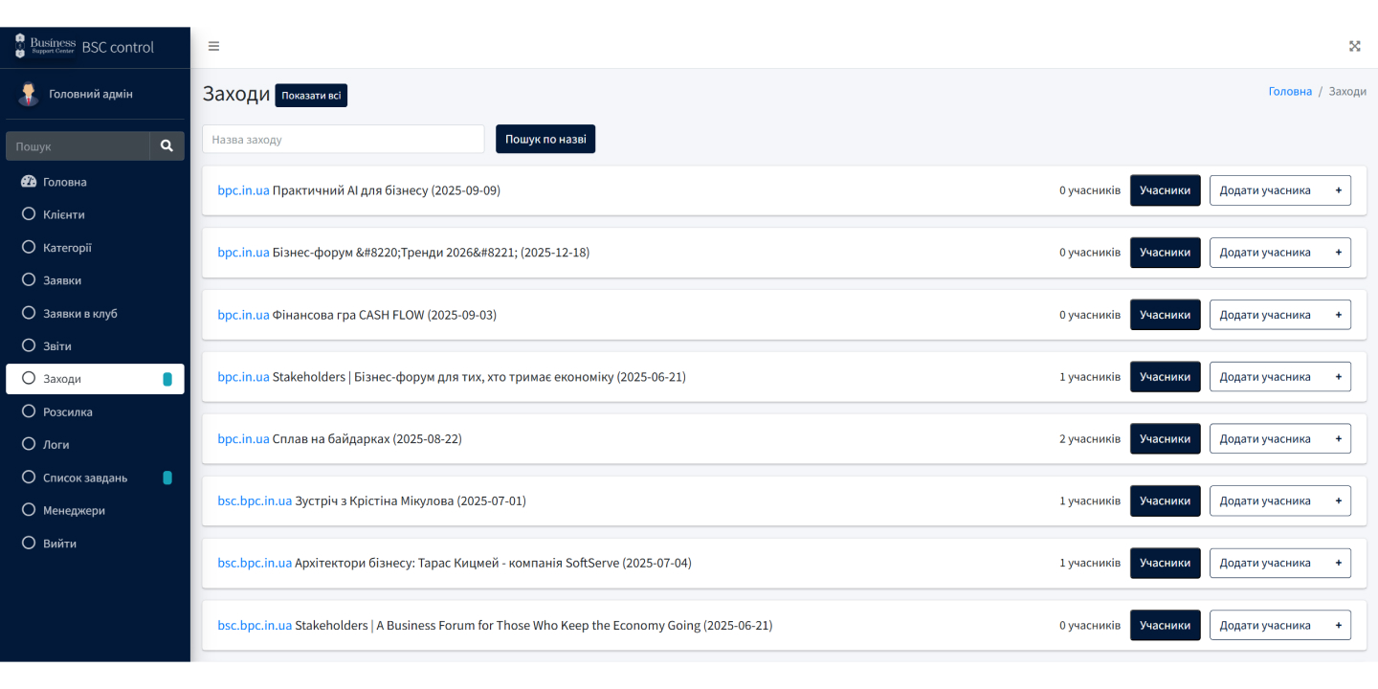The width and height of the screenshot is (1378, 689).
Task: Click the dashboard icon next to Головна
Action: pos(29,182)
